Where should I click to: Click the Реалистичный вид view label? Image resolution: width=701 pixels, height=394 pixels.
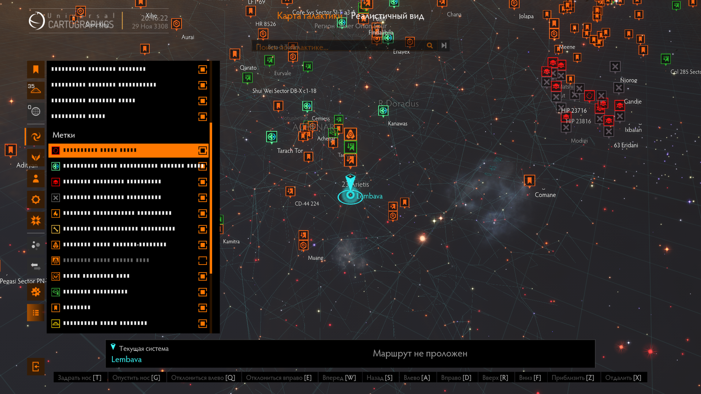point(387,16)
